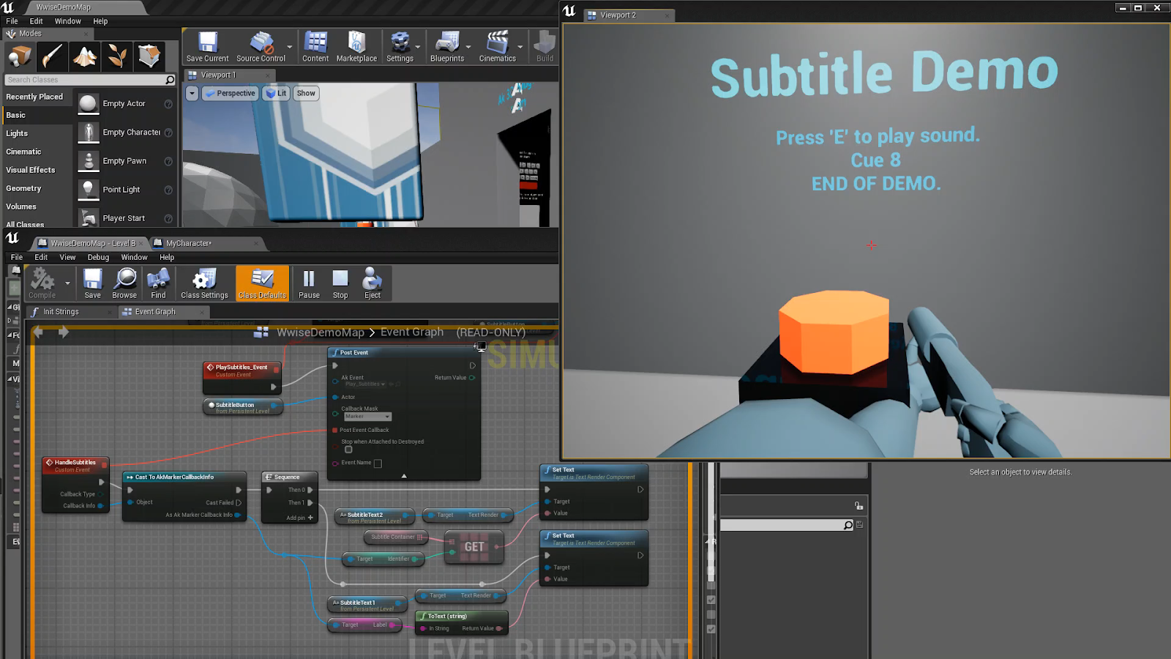Collapse the Post Event node advanced pins
1171x659 pixels.
[x=404, y=476]
